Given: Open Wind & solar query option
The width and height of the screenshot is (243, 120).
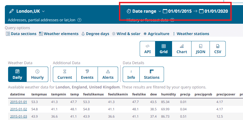Looking at the screenshot, I should tap(126, 34).
